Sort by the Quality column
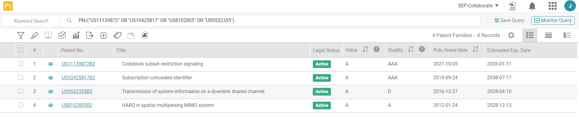Viewport: 579px width, 128px height. [x=411, y=49]
